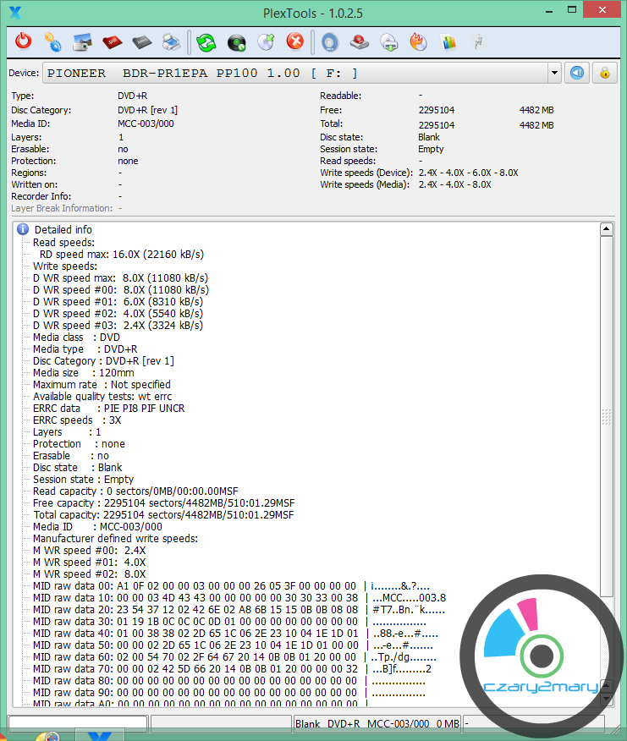This screenshot has width=627, height=741.
Task: Click the vertical scrollbar track in Detailed info
Action: (606, 508)
